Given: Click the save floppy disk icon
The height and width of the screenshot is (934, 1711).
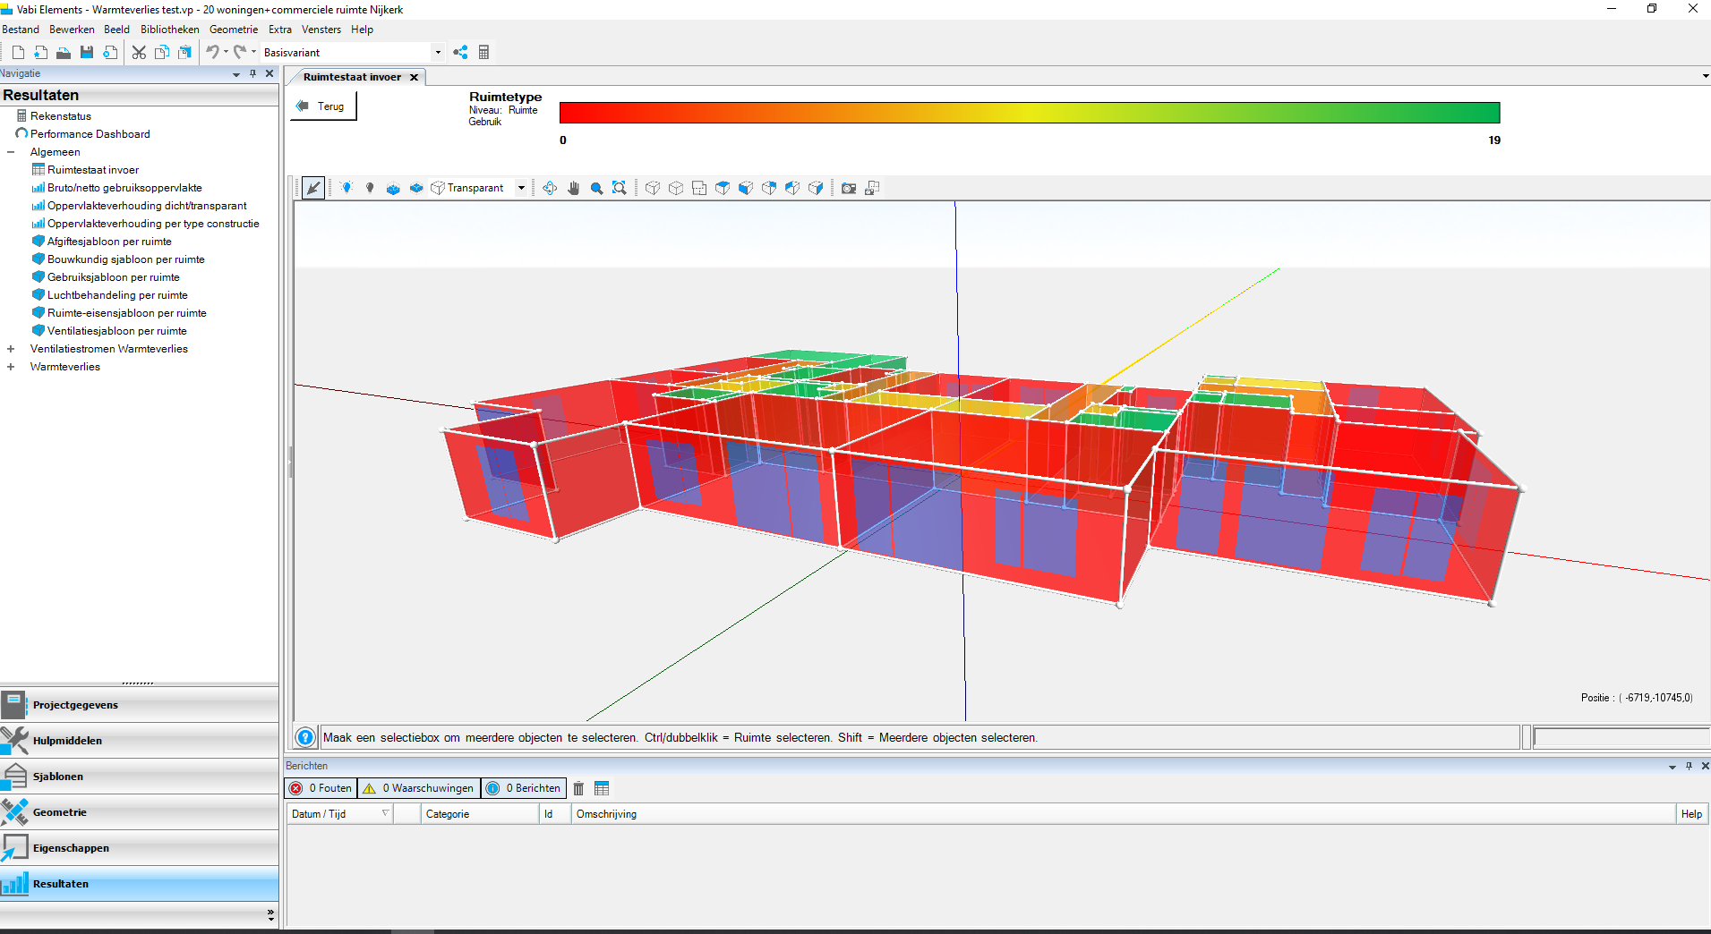Looking at the screenshot, I should (x=87, y=53).
